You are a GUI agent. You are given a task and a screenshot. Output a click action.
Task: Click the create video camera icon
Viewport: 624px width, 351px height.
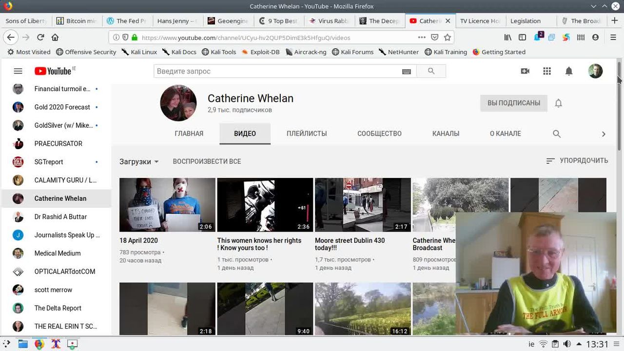[x=525, y=71]
